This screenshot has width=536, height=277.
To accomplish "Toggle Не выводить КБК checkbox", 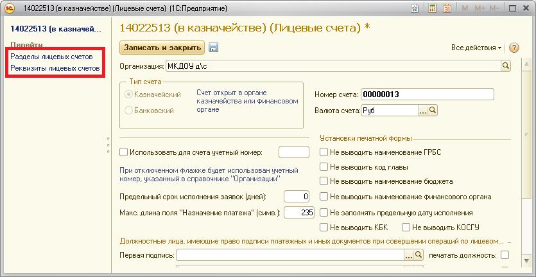I will pos(324,227).
